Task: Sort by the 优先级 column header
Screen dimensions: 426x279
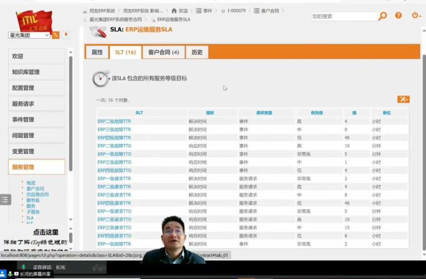Action: pyautogui.click(x=317, y=112)
